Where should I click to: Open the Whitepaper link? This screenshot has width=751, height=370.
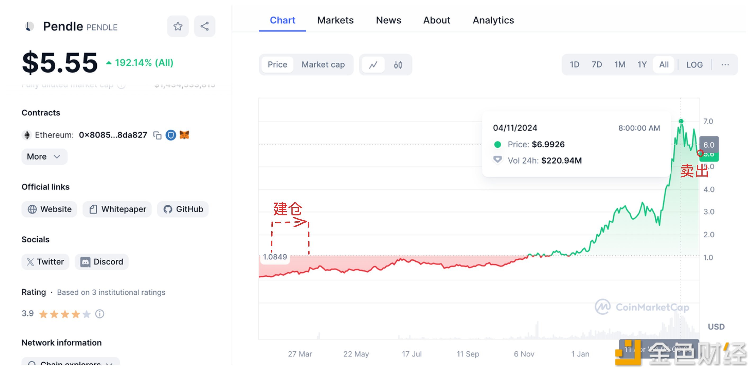click(x=117, y=209)
